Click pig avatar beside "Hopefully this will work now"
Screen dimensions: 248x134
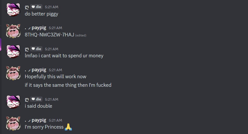click(x=13, y=73)
